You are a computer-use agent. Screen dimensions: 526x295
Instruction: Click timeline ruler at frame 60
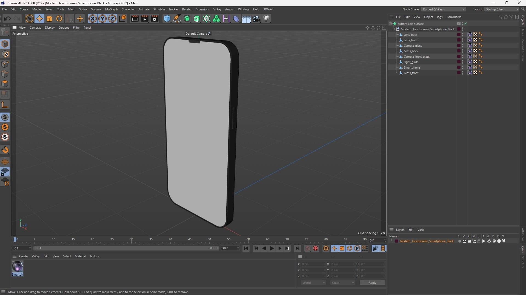click(x=248, y=240)
